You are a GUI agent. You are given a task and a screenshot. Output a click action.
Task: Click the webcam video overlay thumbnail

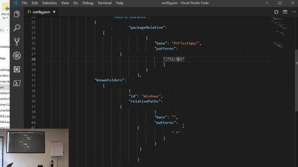click(x=34, y=148)
